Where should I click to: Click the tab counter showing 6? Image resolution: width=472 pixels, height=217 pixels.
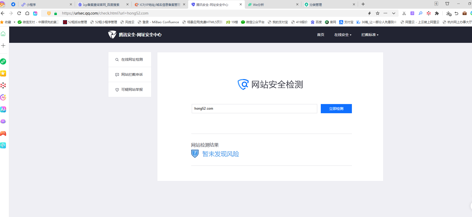coord(436,4)
